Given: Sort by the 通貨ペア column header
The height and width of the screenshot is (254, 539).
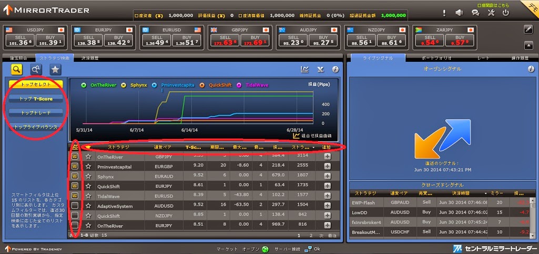Looking at the screenshot, I should pos(164,147).
